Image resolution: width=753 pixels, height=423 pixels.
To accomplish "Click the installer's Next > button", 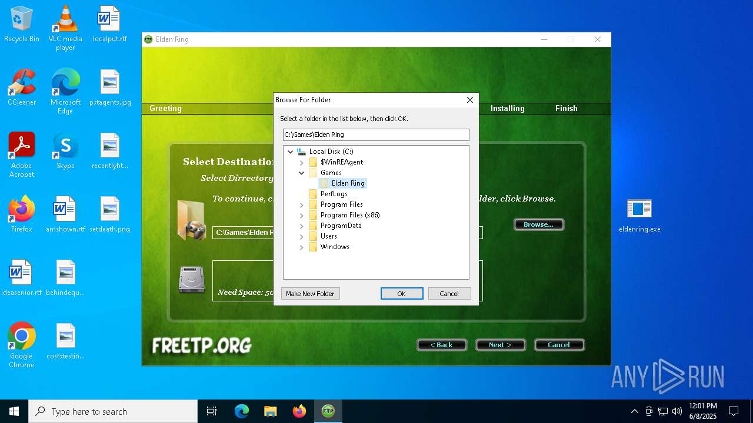I will 501,345.
